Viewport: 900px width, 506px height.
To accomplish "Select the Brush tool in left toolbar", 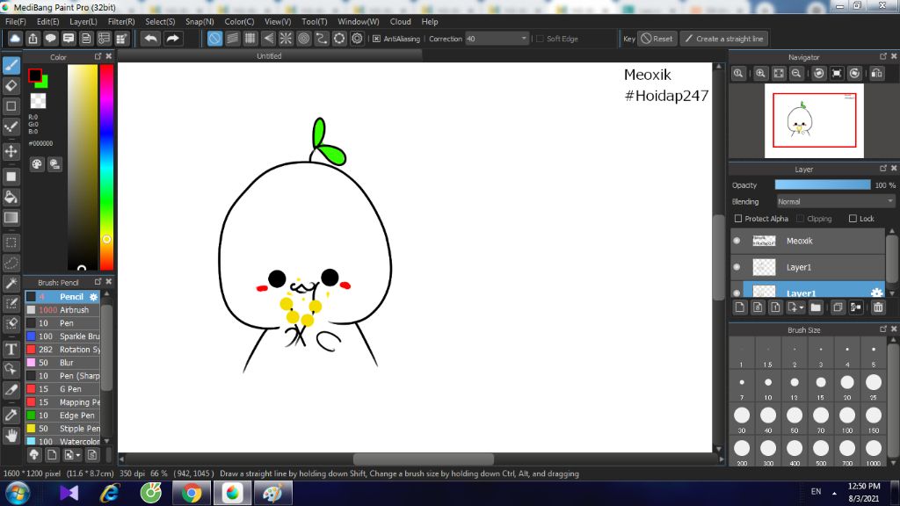I will (11, 65).
